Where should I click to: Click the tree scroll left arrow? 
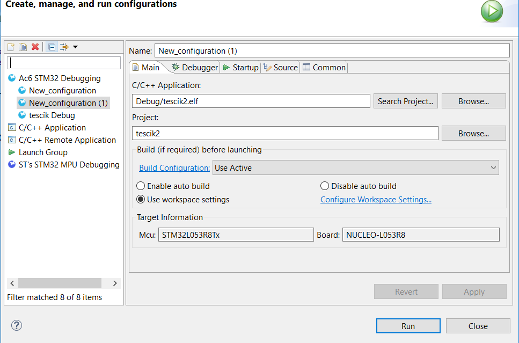point(12,283)
